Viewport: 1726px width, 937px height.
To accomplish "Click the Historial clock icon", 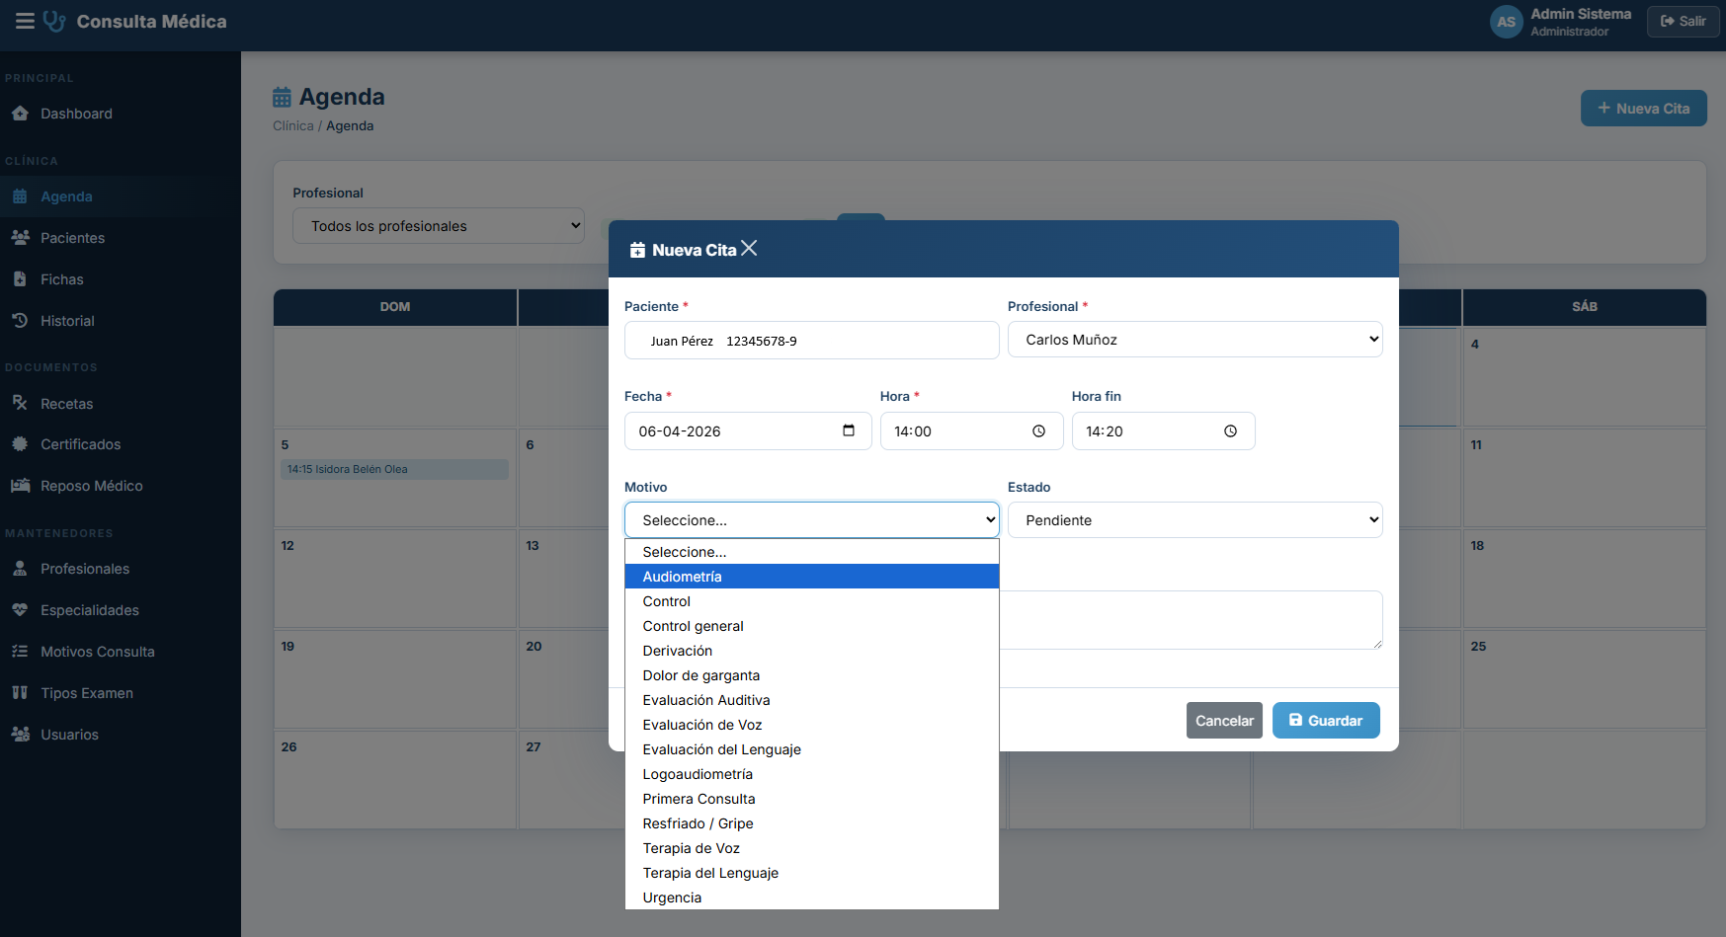I will coord(20,321).
